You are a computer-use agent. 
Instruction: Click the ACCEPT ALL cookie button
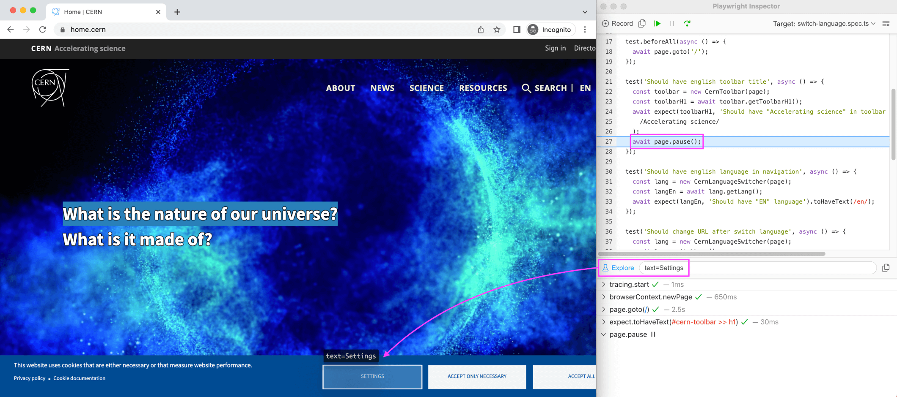(x=564, y=376)
